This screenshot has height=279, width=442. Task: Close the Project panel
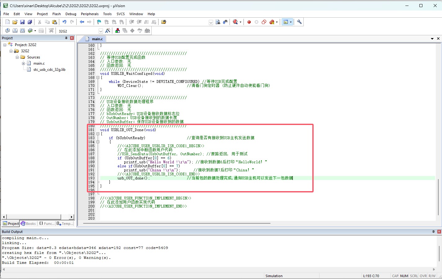(72, 38)
